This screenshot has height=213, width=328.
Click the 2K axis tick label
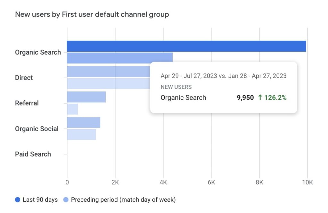click(x=115, y=183)
